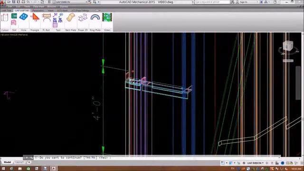Select the Model layout tab
Viewport: 304px width, 171px height.
8,162
